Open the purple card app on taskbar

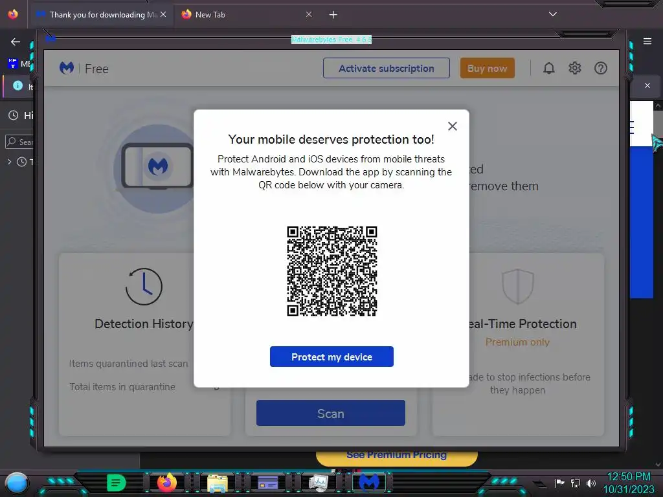pyautogui.click(x=267, y=483)
